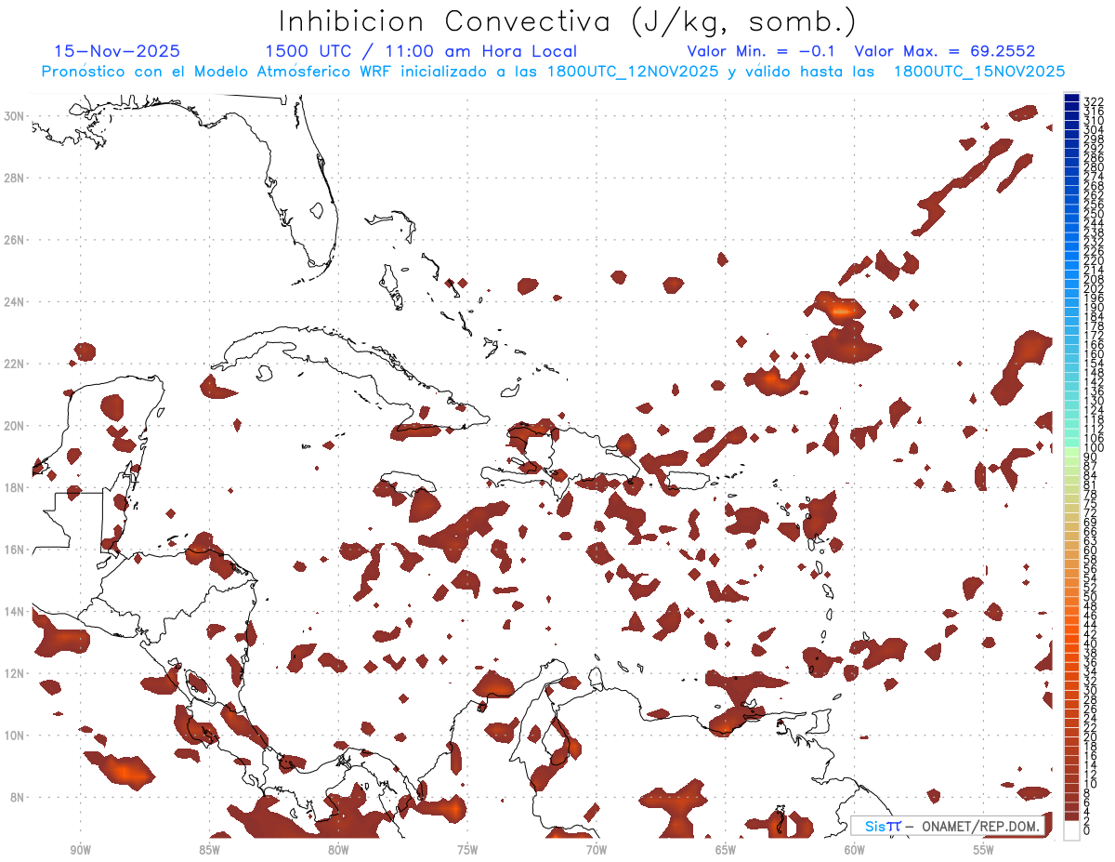This screenshot has height=862, width=1115.
Task: Click the 60W longitude label
Action: (x=855, y=850)
